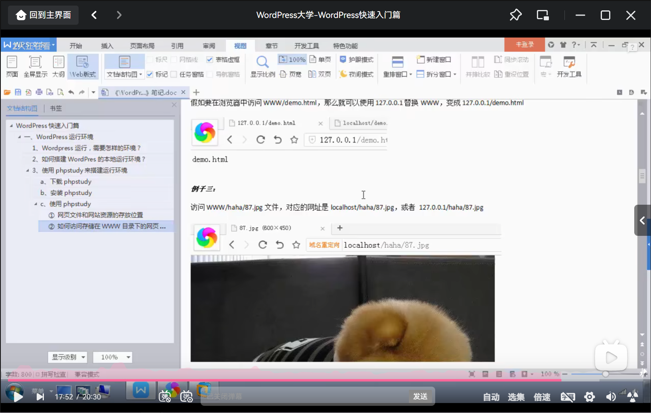Fit to page width (页宽)

290,74
